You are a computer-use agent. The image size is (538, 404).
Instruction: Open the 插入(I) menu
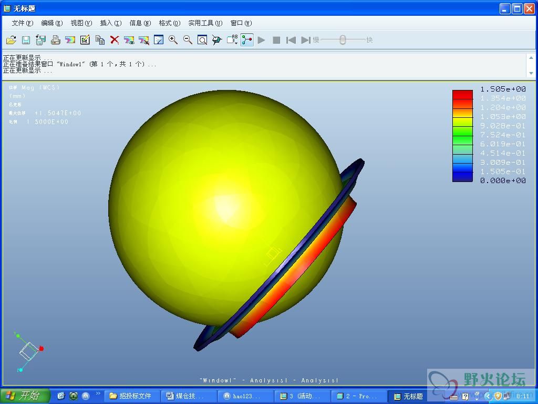click(110, 23)
